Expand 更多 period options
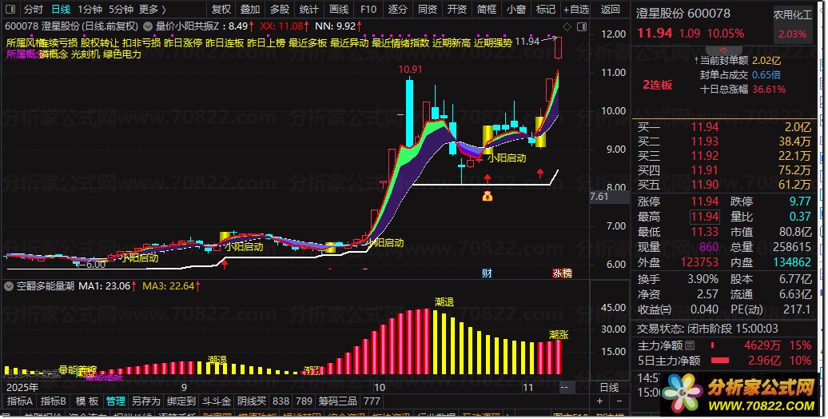The image size is (828, 419). [x=152, y=10]
